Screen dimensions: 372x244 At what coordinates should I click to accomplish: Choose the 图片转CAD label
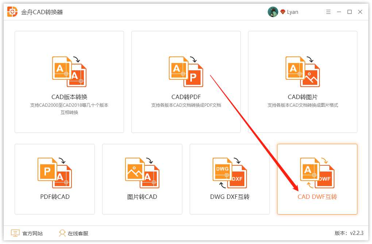pos(142,197)
